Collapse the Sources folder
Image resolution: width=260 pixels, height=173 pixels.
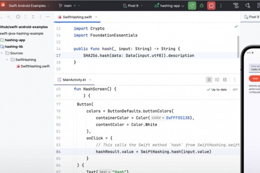[x=2, y=53]
